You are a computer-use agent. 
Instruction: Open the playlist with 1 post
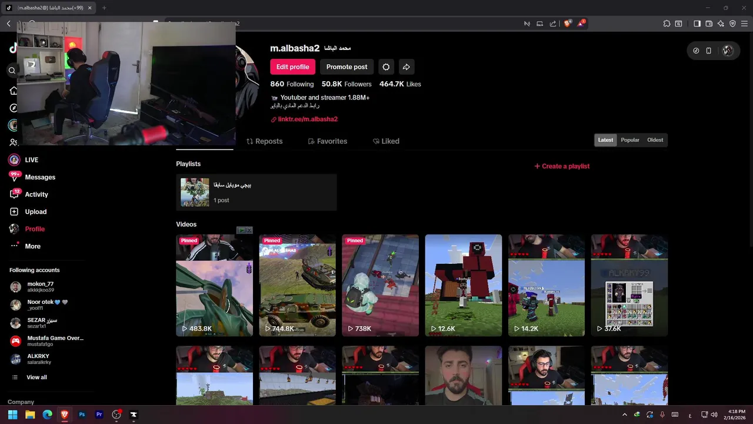click(256, 192)
